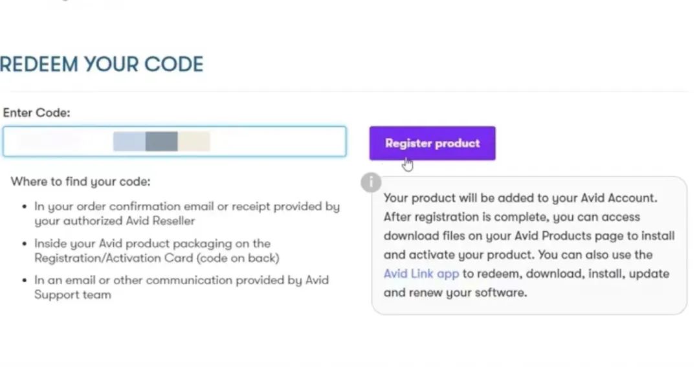Click bullet dot before Avid product packaging line
This screenshot has width=699, height=367.
point(25,244)
